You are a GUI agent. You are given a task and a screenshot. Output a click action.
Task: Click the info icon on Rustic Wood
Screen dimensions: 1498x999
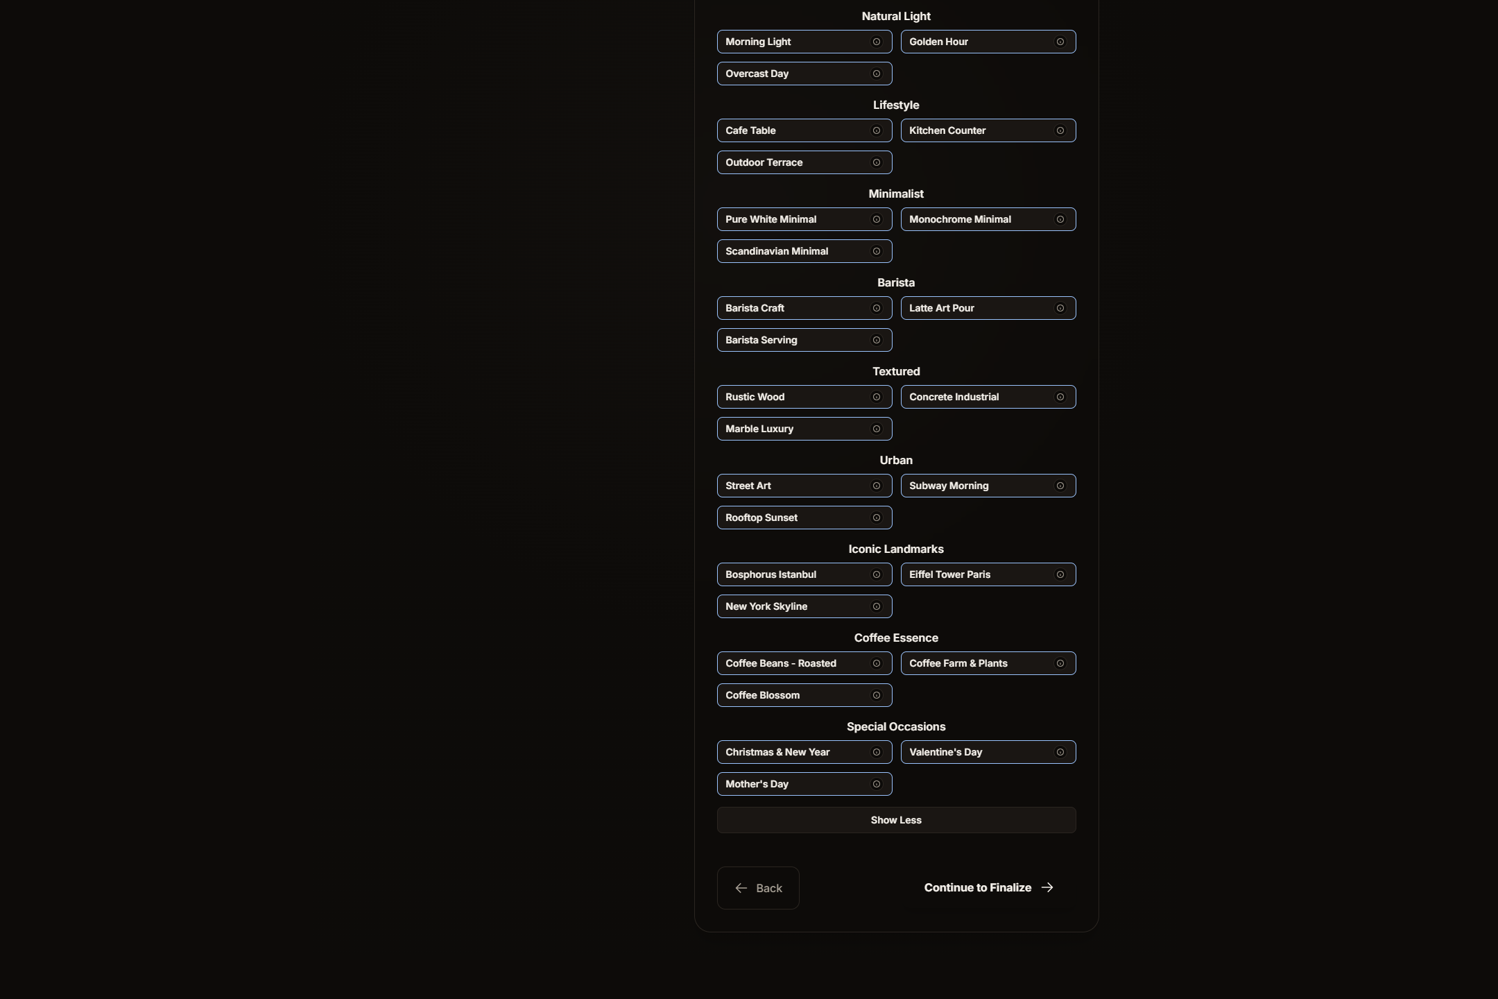[x=876, y=397]
